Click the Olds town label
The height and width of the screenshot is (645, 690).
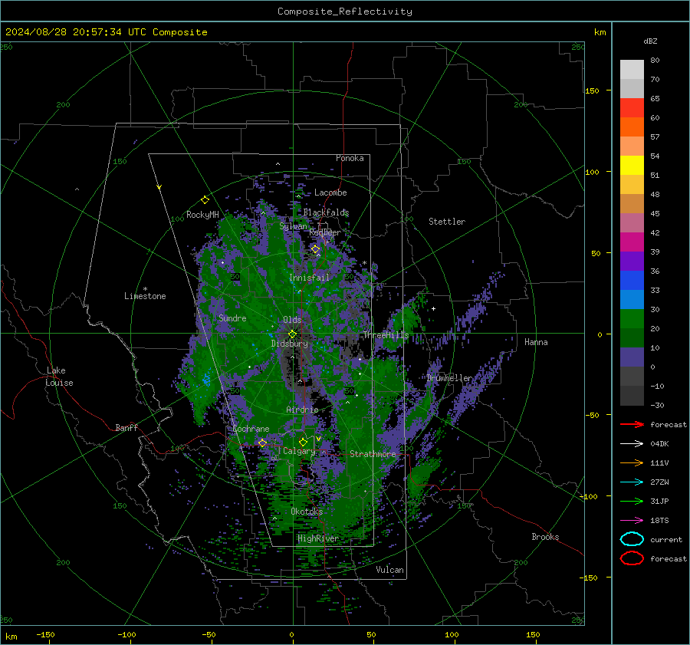point(292,320)
